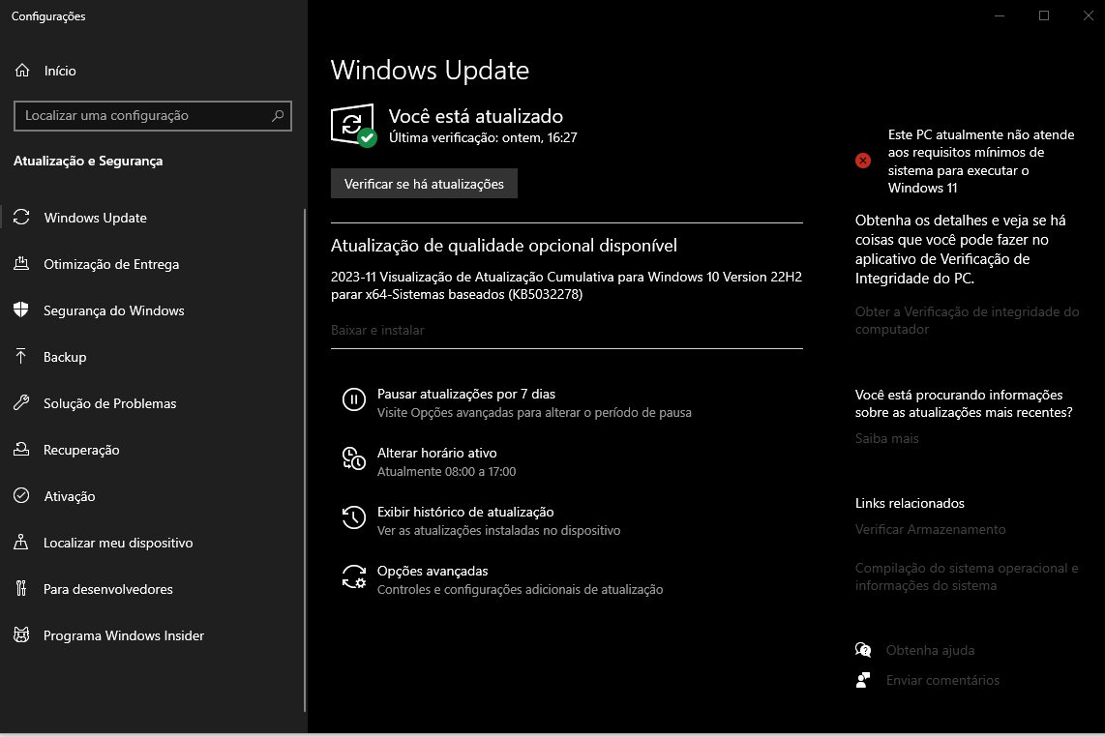Go to Início settings home
The image size is (1105, 737).
[x=60, y=72]
